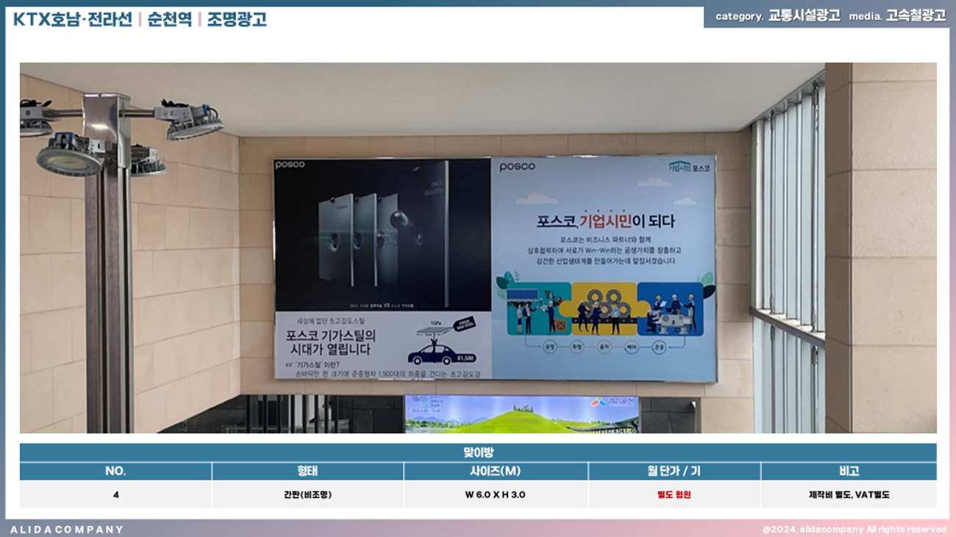Click the ALIDACOMPANY footer text

(67, 529)
